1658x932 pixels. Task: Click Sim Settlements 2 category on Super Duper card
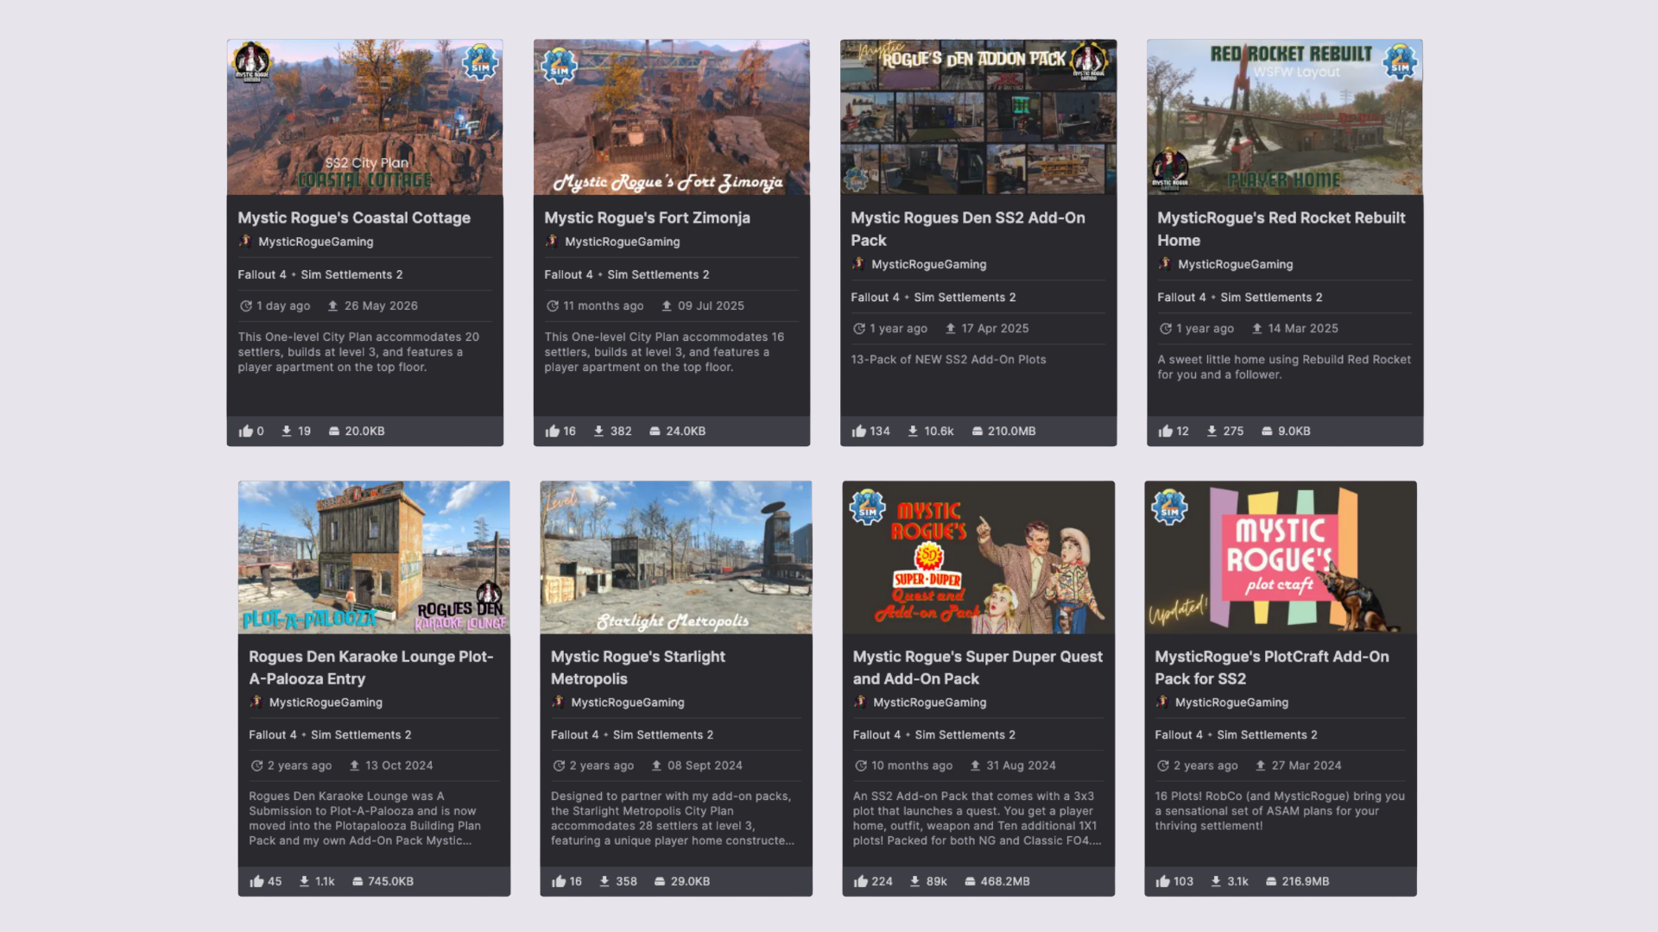click(965, 735)
